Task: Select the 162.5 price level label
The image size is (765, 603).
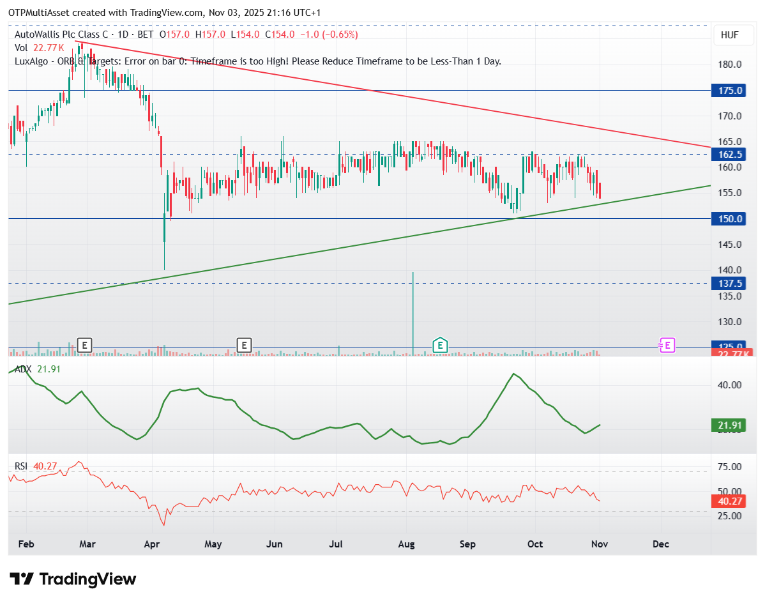Action: (x=731, y=155)
